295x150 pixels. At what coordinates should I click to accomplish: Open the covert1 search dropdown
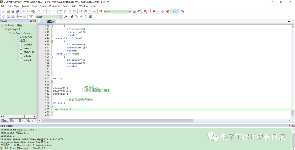tap(130, 11)
